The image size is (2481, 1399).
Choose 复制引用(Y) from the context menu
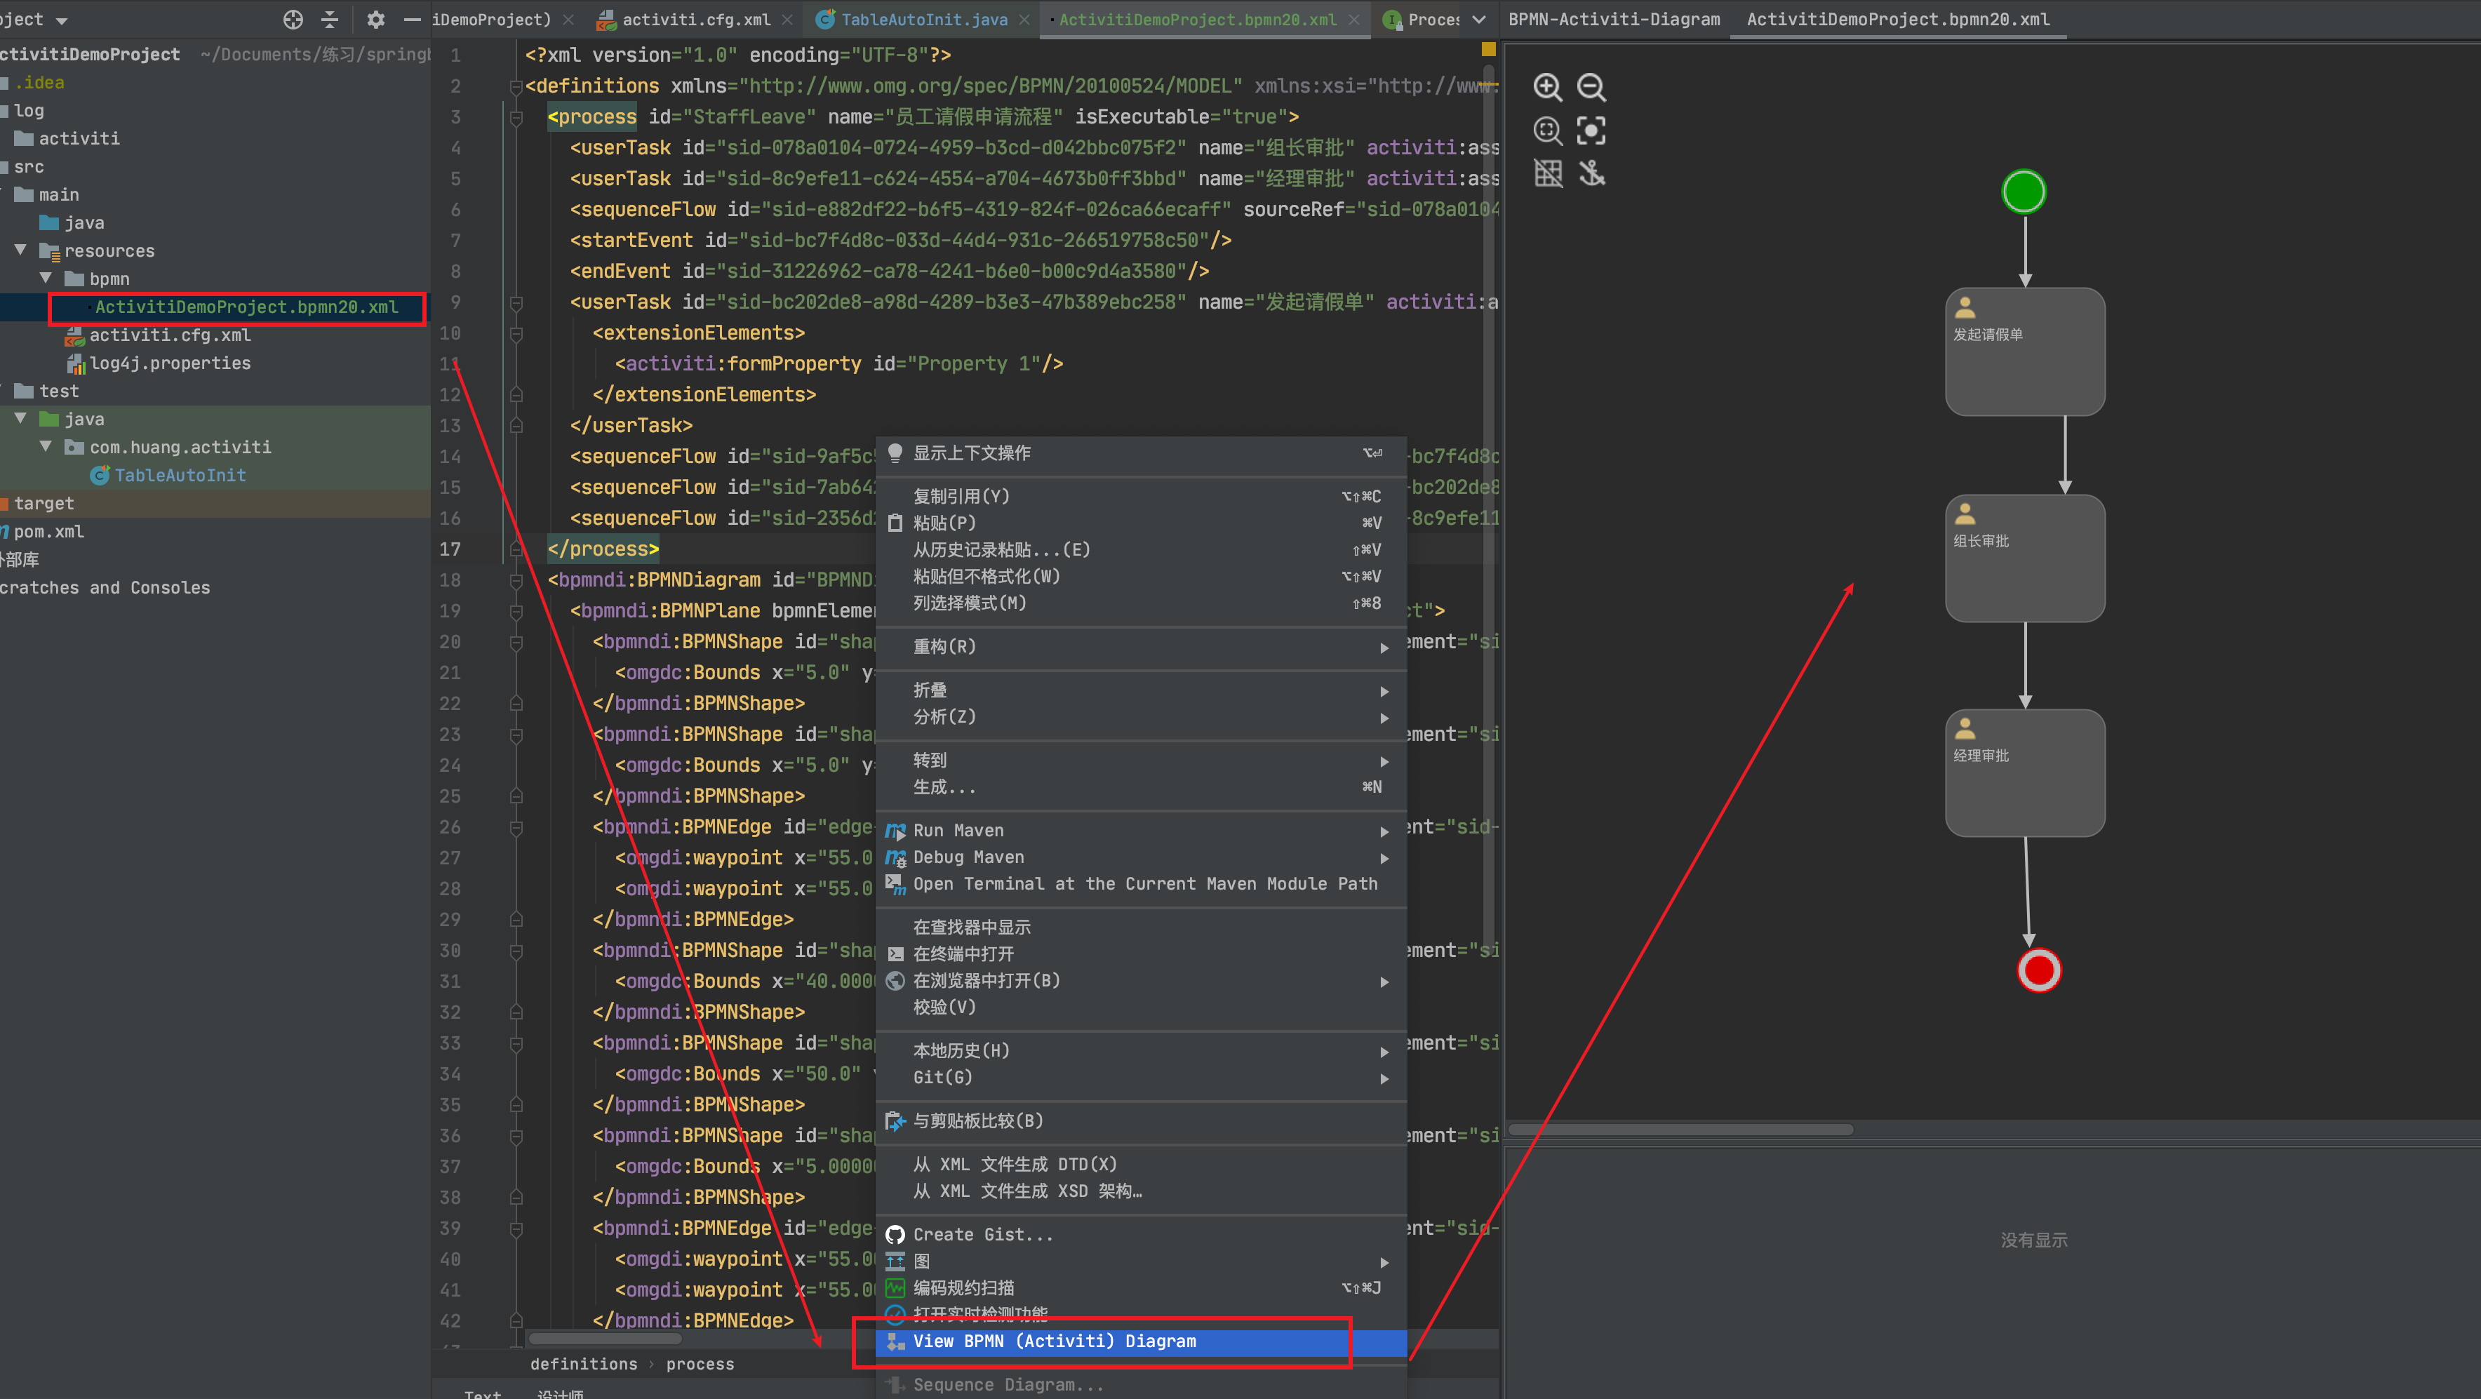[x=1142, y=496]
